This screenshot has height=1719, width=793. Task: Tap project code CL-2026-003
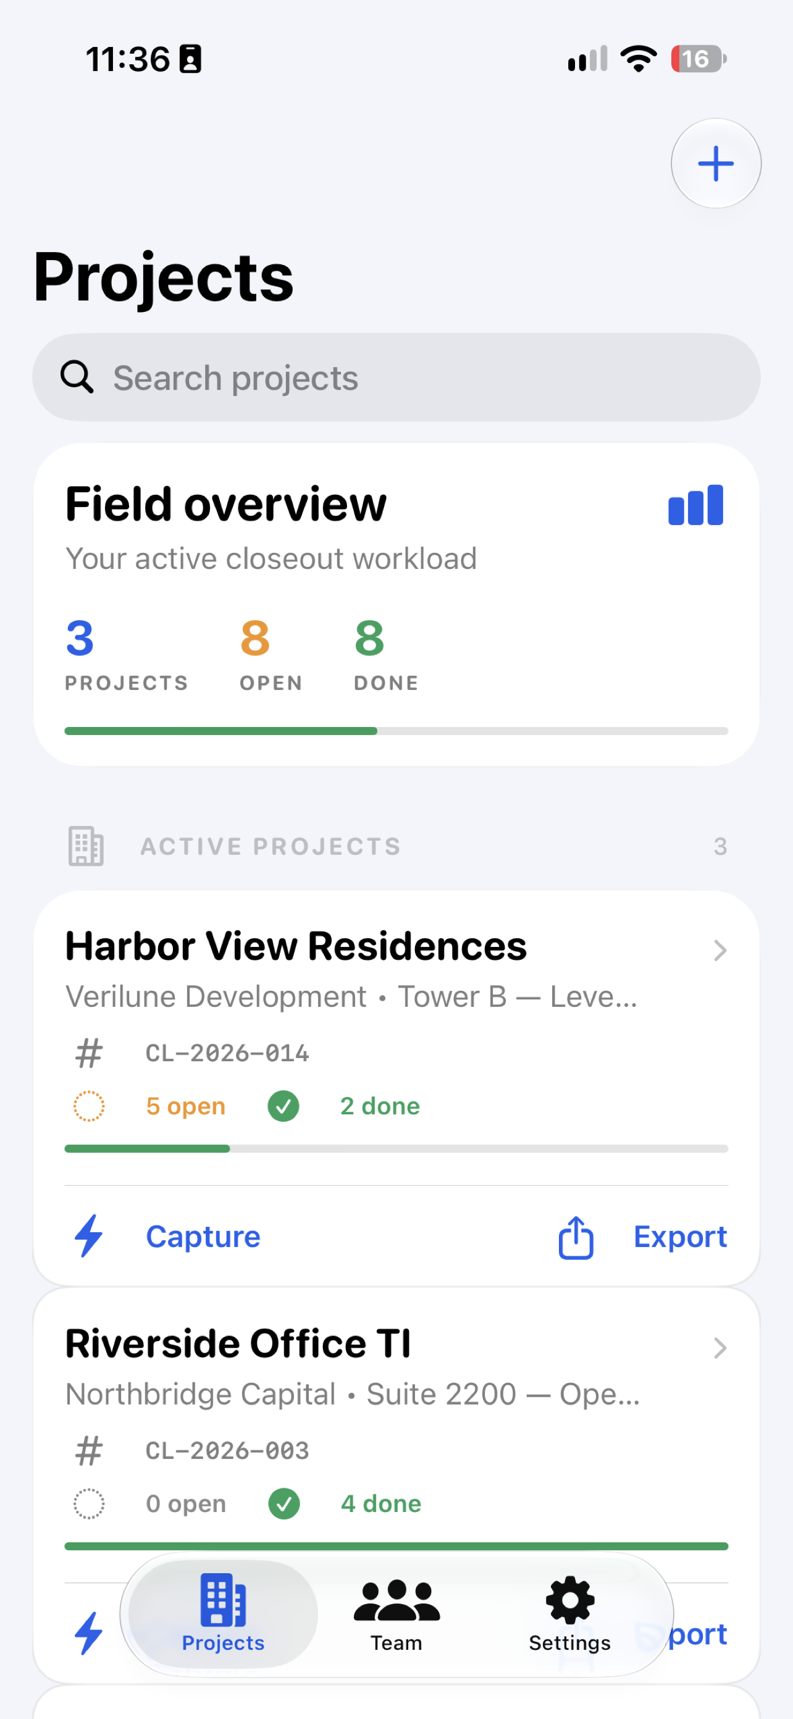[228, 1451]
